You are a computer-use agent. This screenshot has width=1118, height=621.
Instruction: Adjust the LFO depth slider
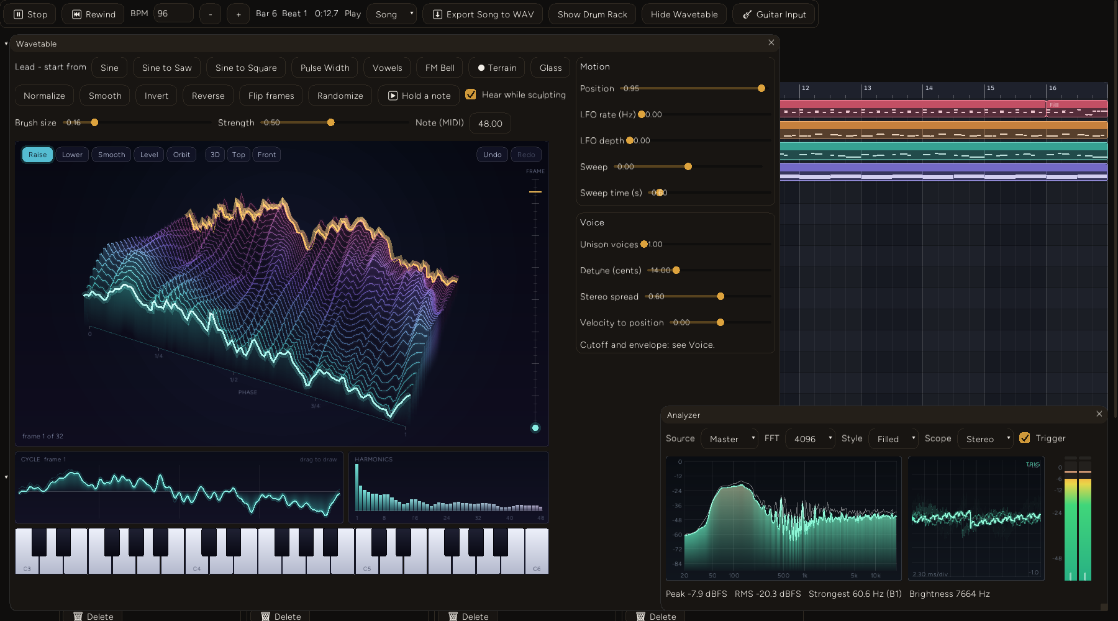(x=700, y=140)
